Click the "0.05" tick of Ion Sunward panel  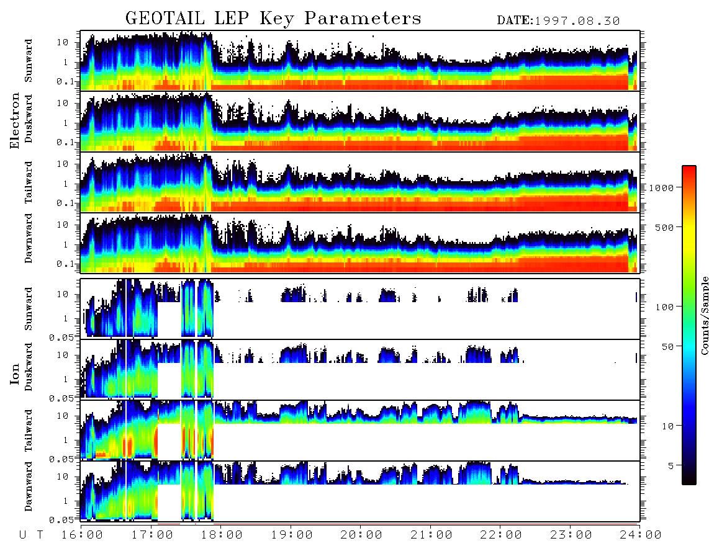(61, 337)
